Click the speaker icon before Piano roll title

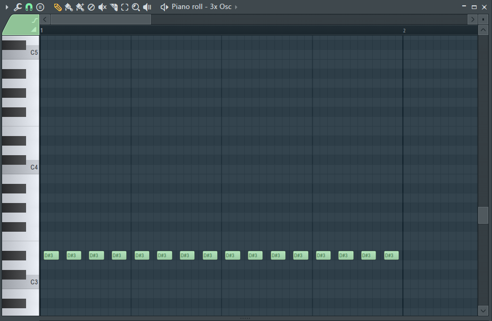point(164,7)
